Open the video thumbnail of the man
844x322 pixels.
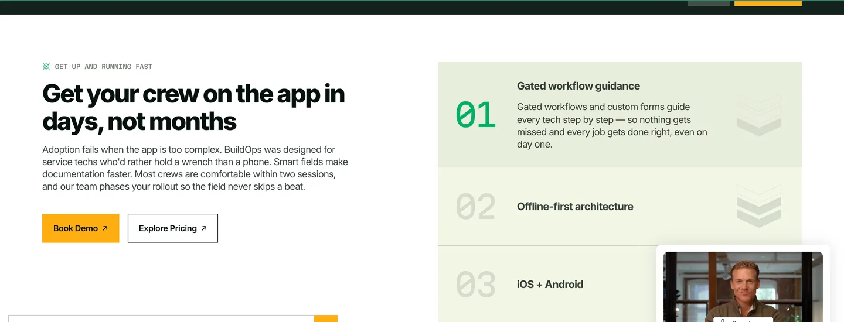743,287
